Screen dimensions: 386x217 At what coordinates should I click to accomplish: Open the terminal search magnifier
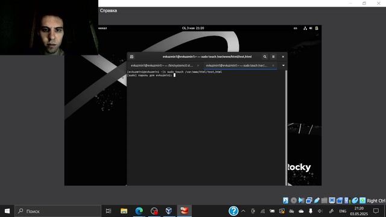265,57
